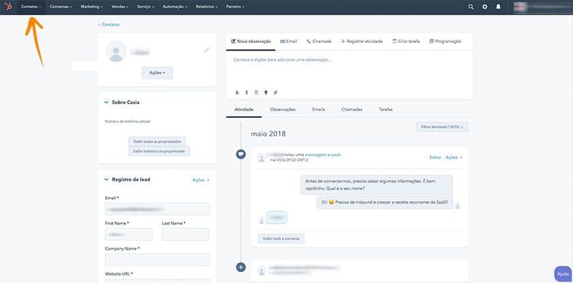Click the blurred visitor reply bubble
The width and height of the screenshot is (573, 287).
(x=277, y=217)
